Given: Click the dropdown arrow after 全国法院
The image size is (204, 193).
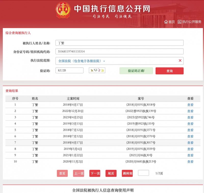Looking at the screenshot, I should pos(104,61).
